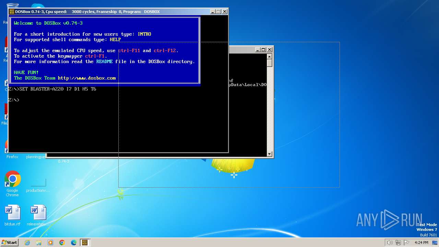
Task: Click the Firefox desktop shortcut label
Action: point(12,157)
